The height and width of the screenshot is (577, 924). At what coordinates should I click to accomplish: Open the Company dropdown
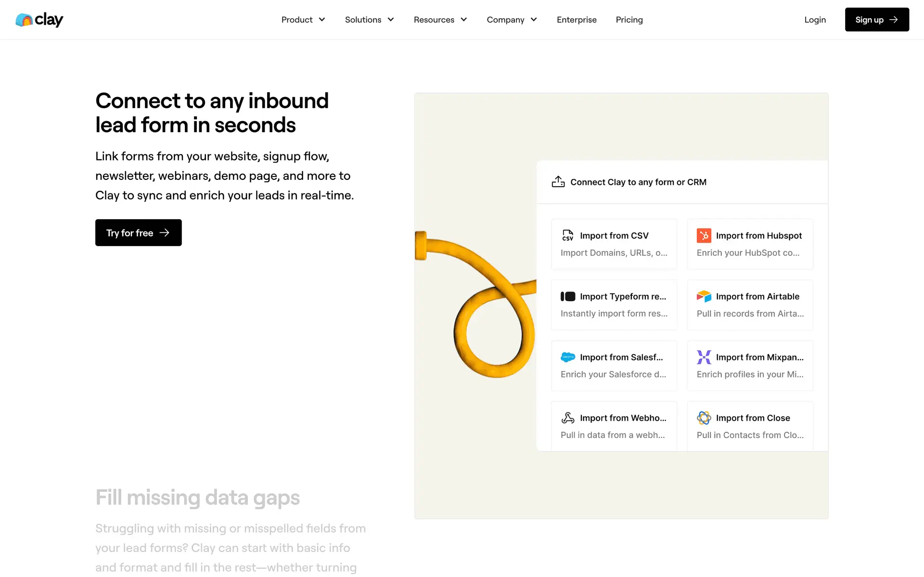[512, 20]
